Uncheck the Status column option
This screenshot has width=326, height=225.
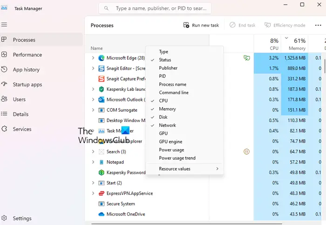click(185, 60)
